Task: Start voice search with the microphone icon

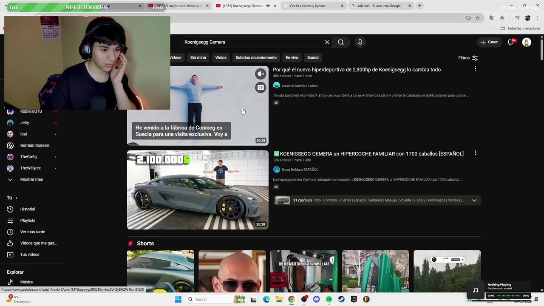Action: click(360, 42)
